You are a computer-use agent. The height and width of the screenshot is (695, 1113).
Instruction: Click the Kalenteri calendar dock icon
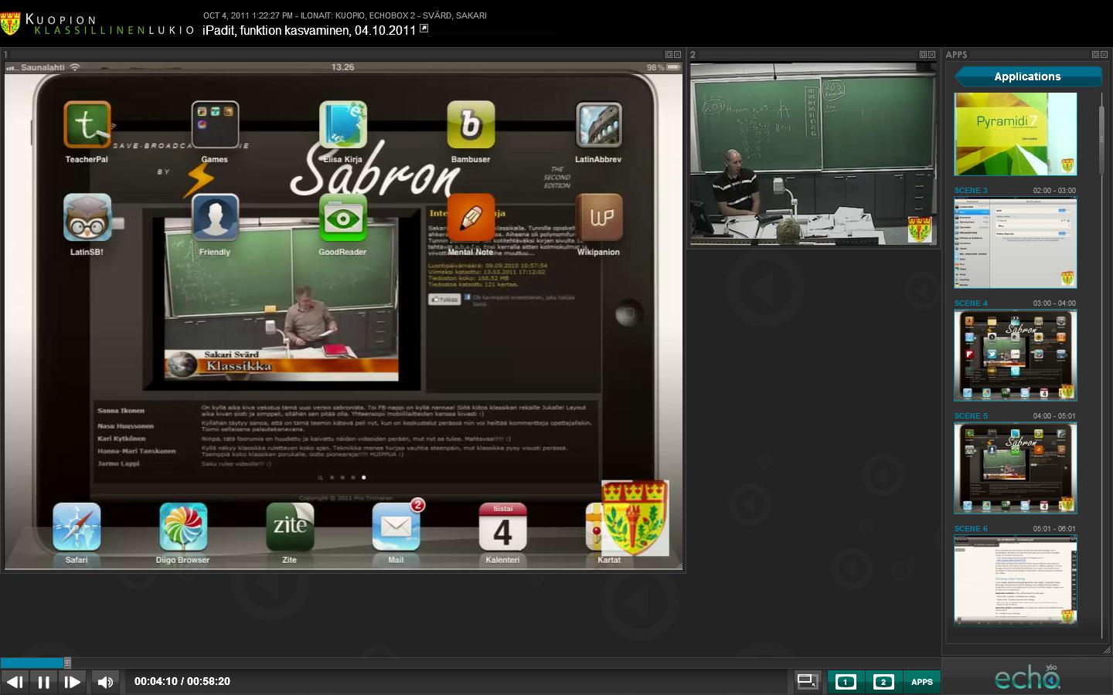tap(503, 527)
